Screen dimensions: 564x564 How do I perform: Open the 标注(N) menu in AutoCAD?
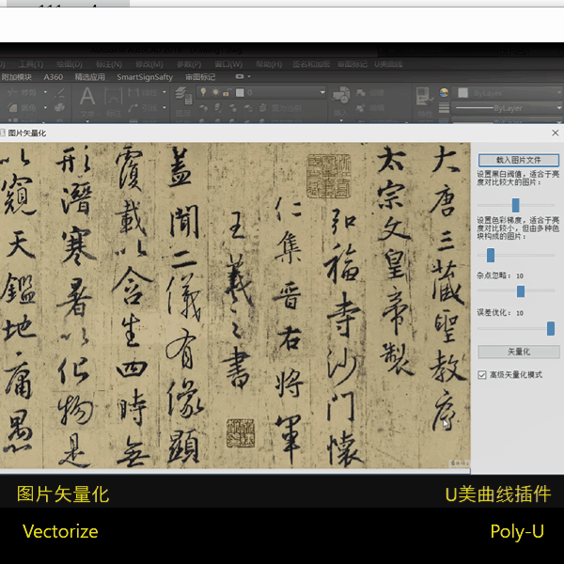point(109,64)
